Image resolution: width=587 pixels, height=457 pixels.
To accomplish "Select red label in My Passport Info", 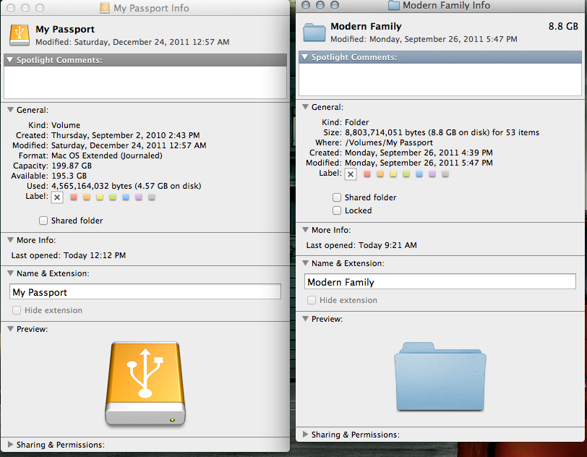I will (74, 197).
